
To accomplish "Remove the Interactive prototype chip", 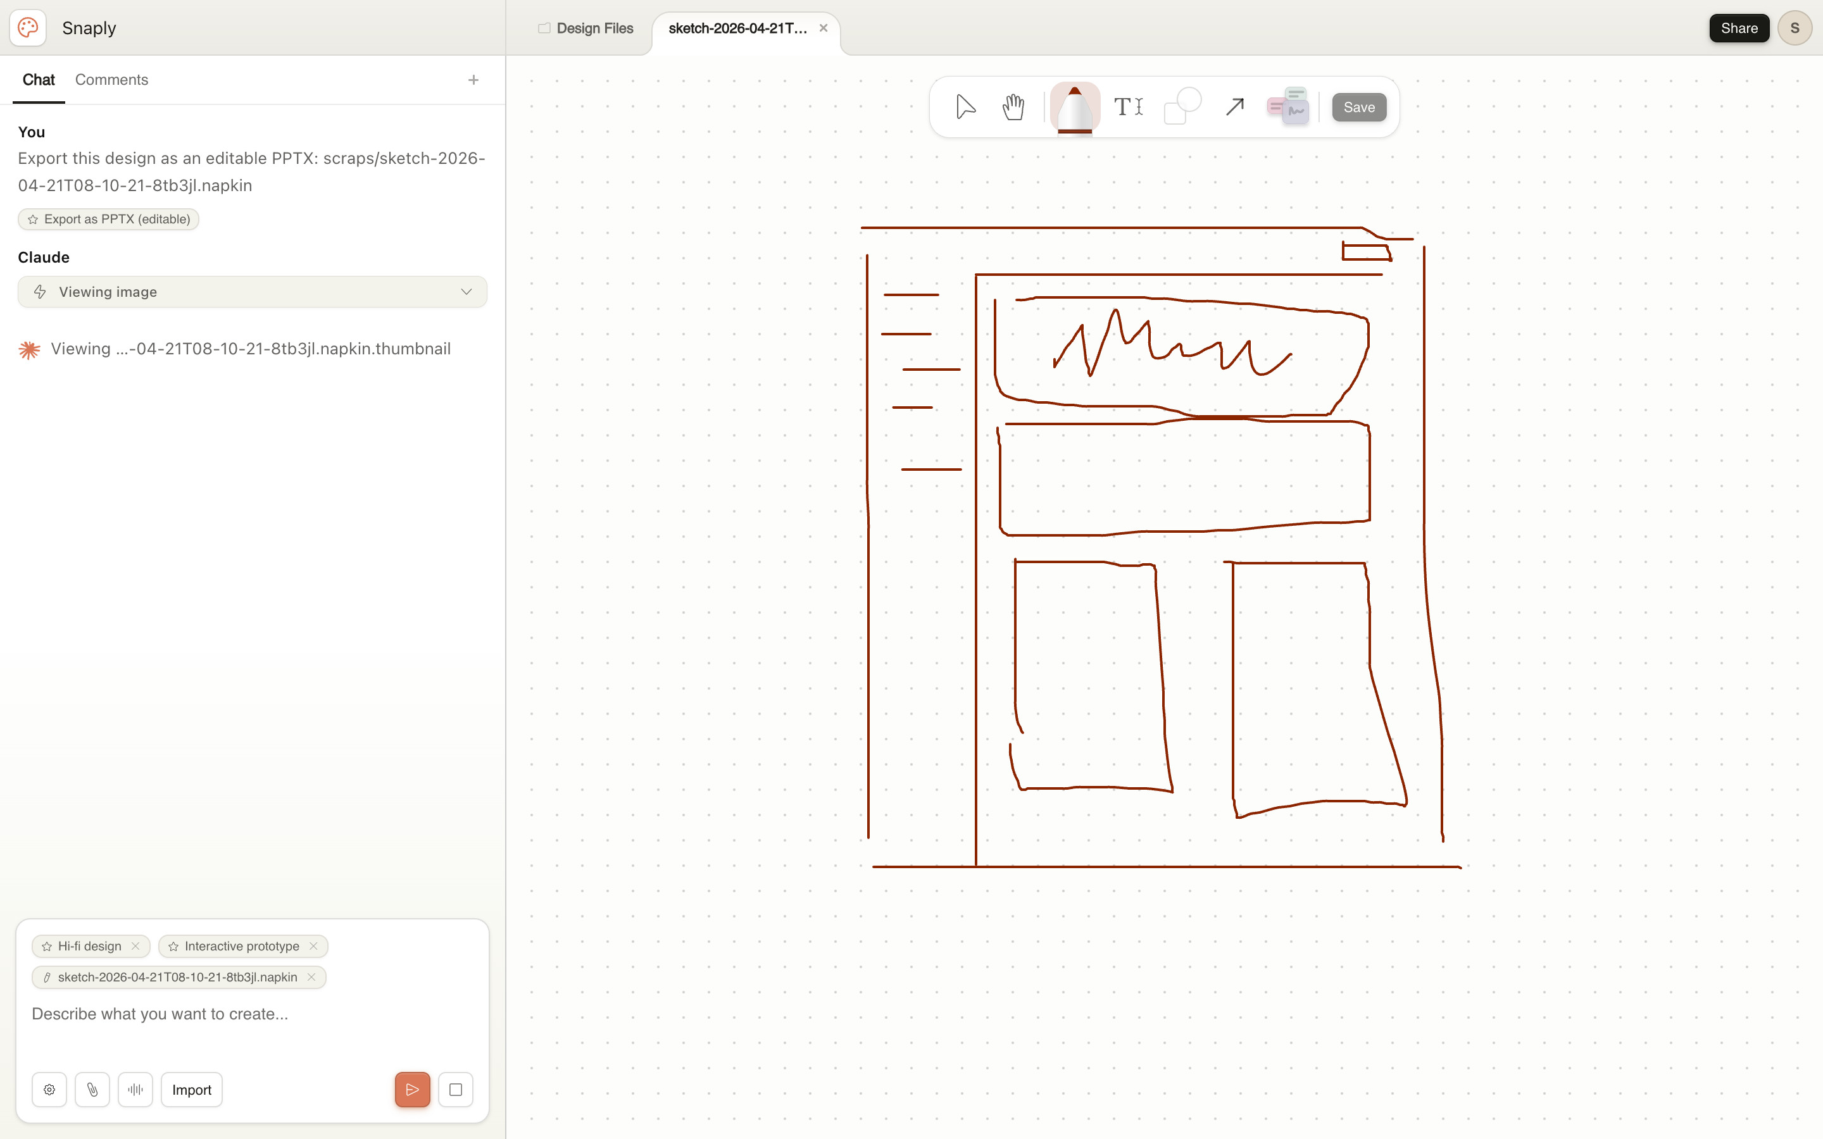I will point(313,946).
